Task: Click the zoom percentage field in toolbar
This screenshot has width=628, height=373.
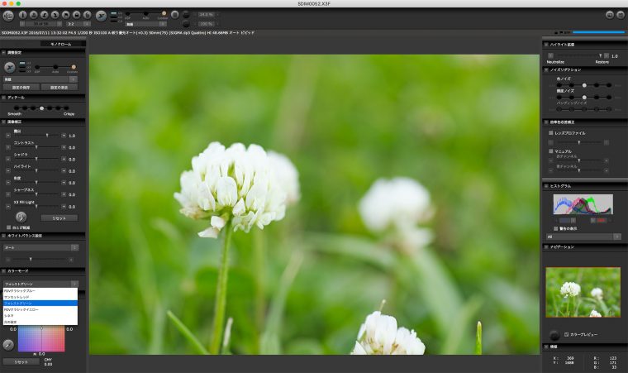Action: 207,15
